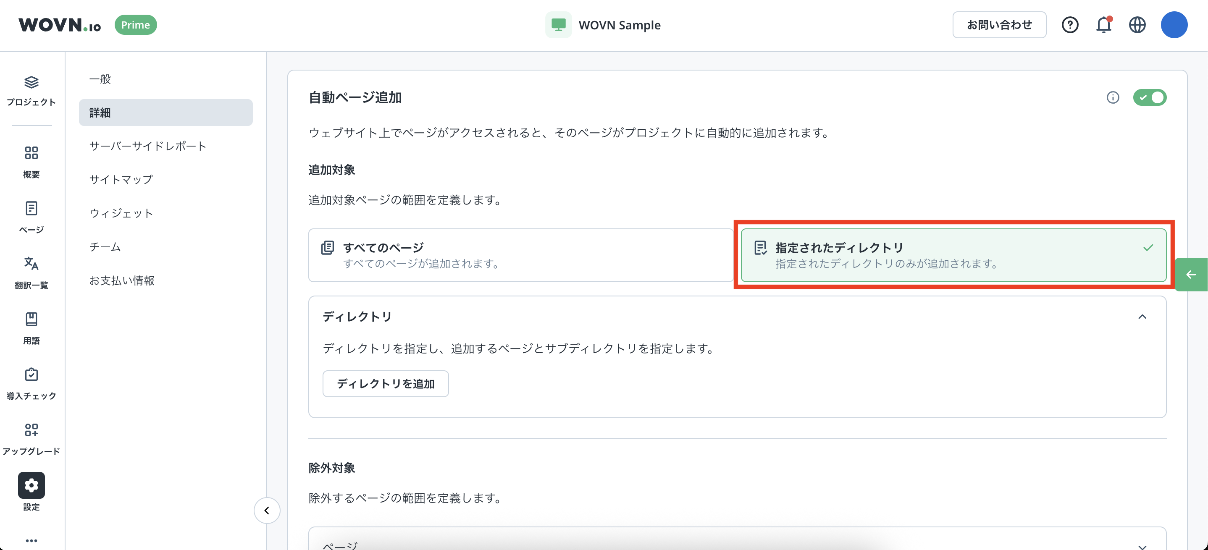
Task: Click ディレクトリを追加 button
Action: pos(386,384)
